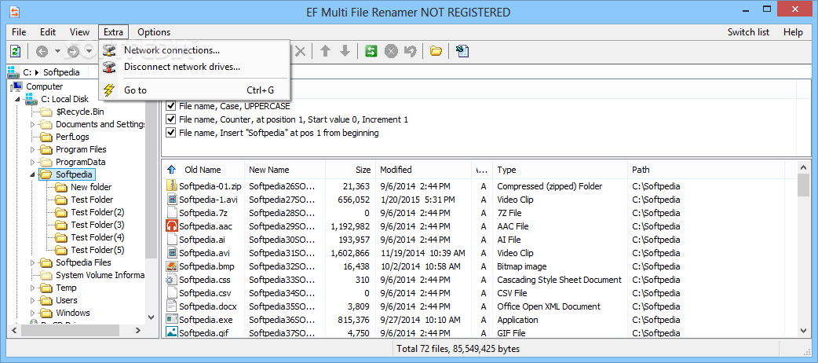Sort the file list by the Size column
Viewport: 818px width, 363px height.
[351, 170]
